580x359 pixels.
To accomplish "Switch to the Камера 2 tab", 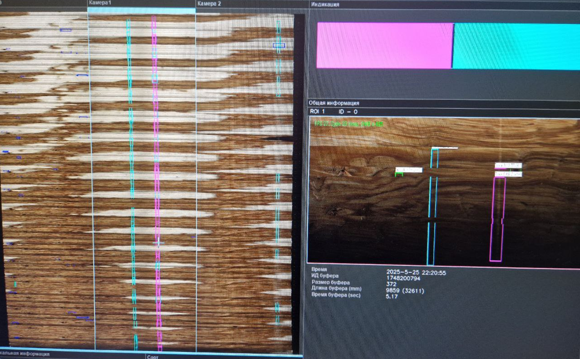I will (209, 3).
